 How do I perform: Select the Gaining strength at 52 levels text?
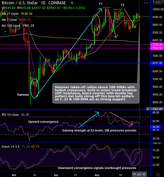point(99,130)
